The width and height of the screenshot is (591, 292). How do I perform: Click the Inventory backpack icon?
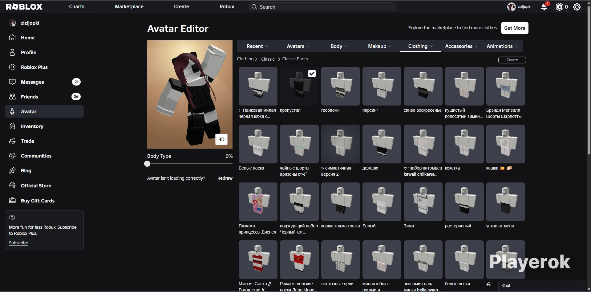12,126
